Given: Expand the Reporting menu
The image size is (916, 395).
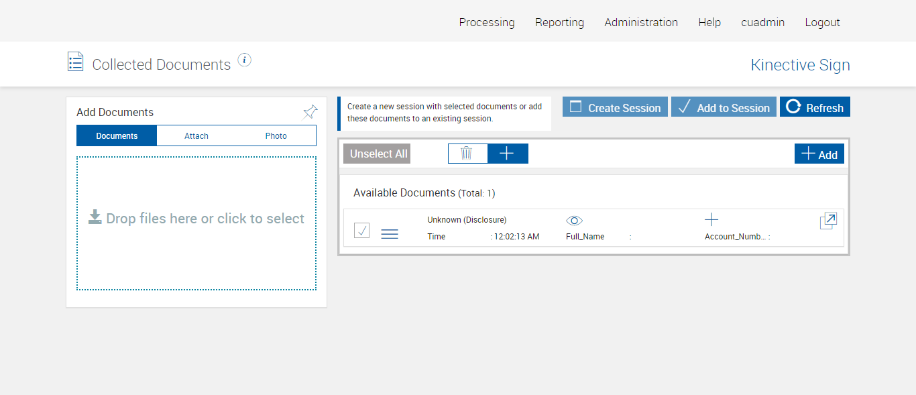Looking at the screenshot, I should (559, 22).
